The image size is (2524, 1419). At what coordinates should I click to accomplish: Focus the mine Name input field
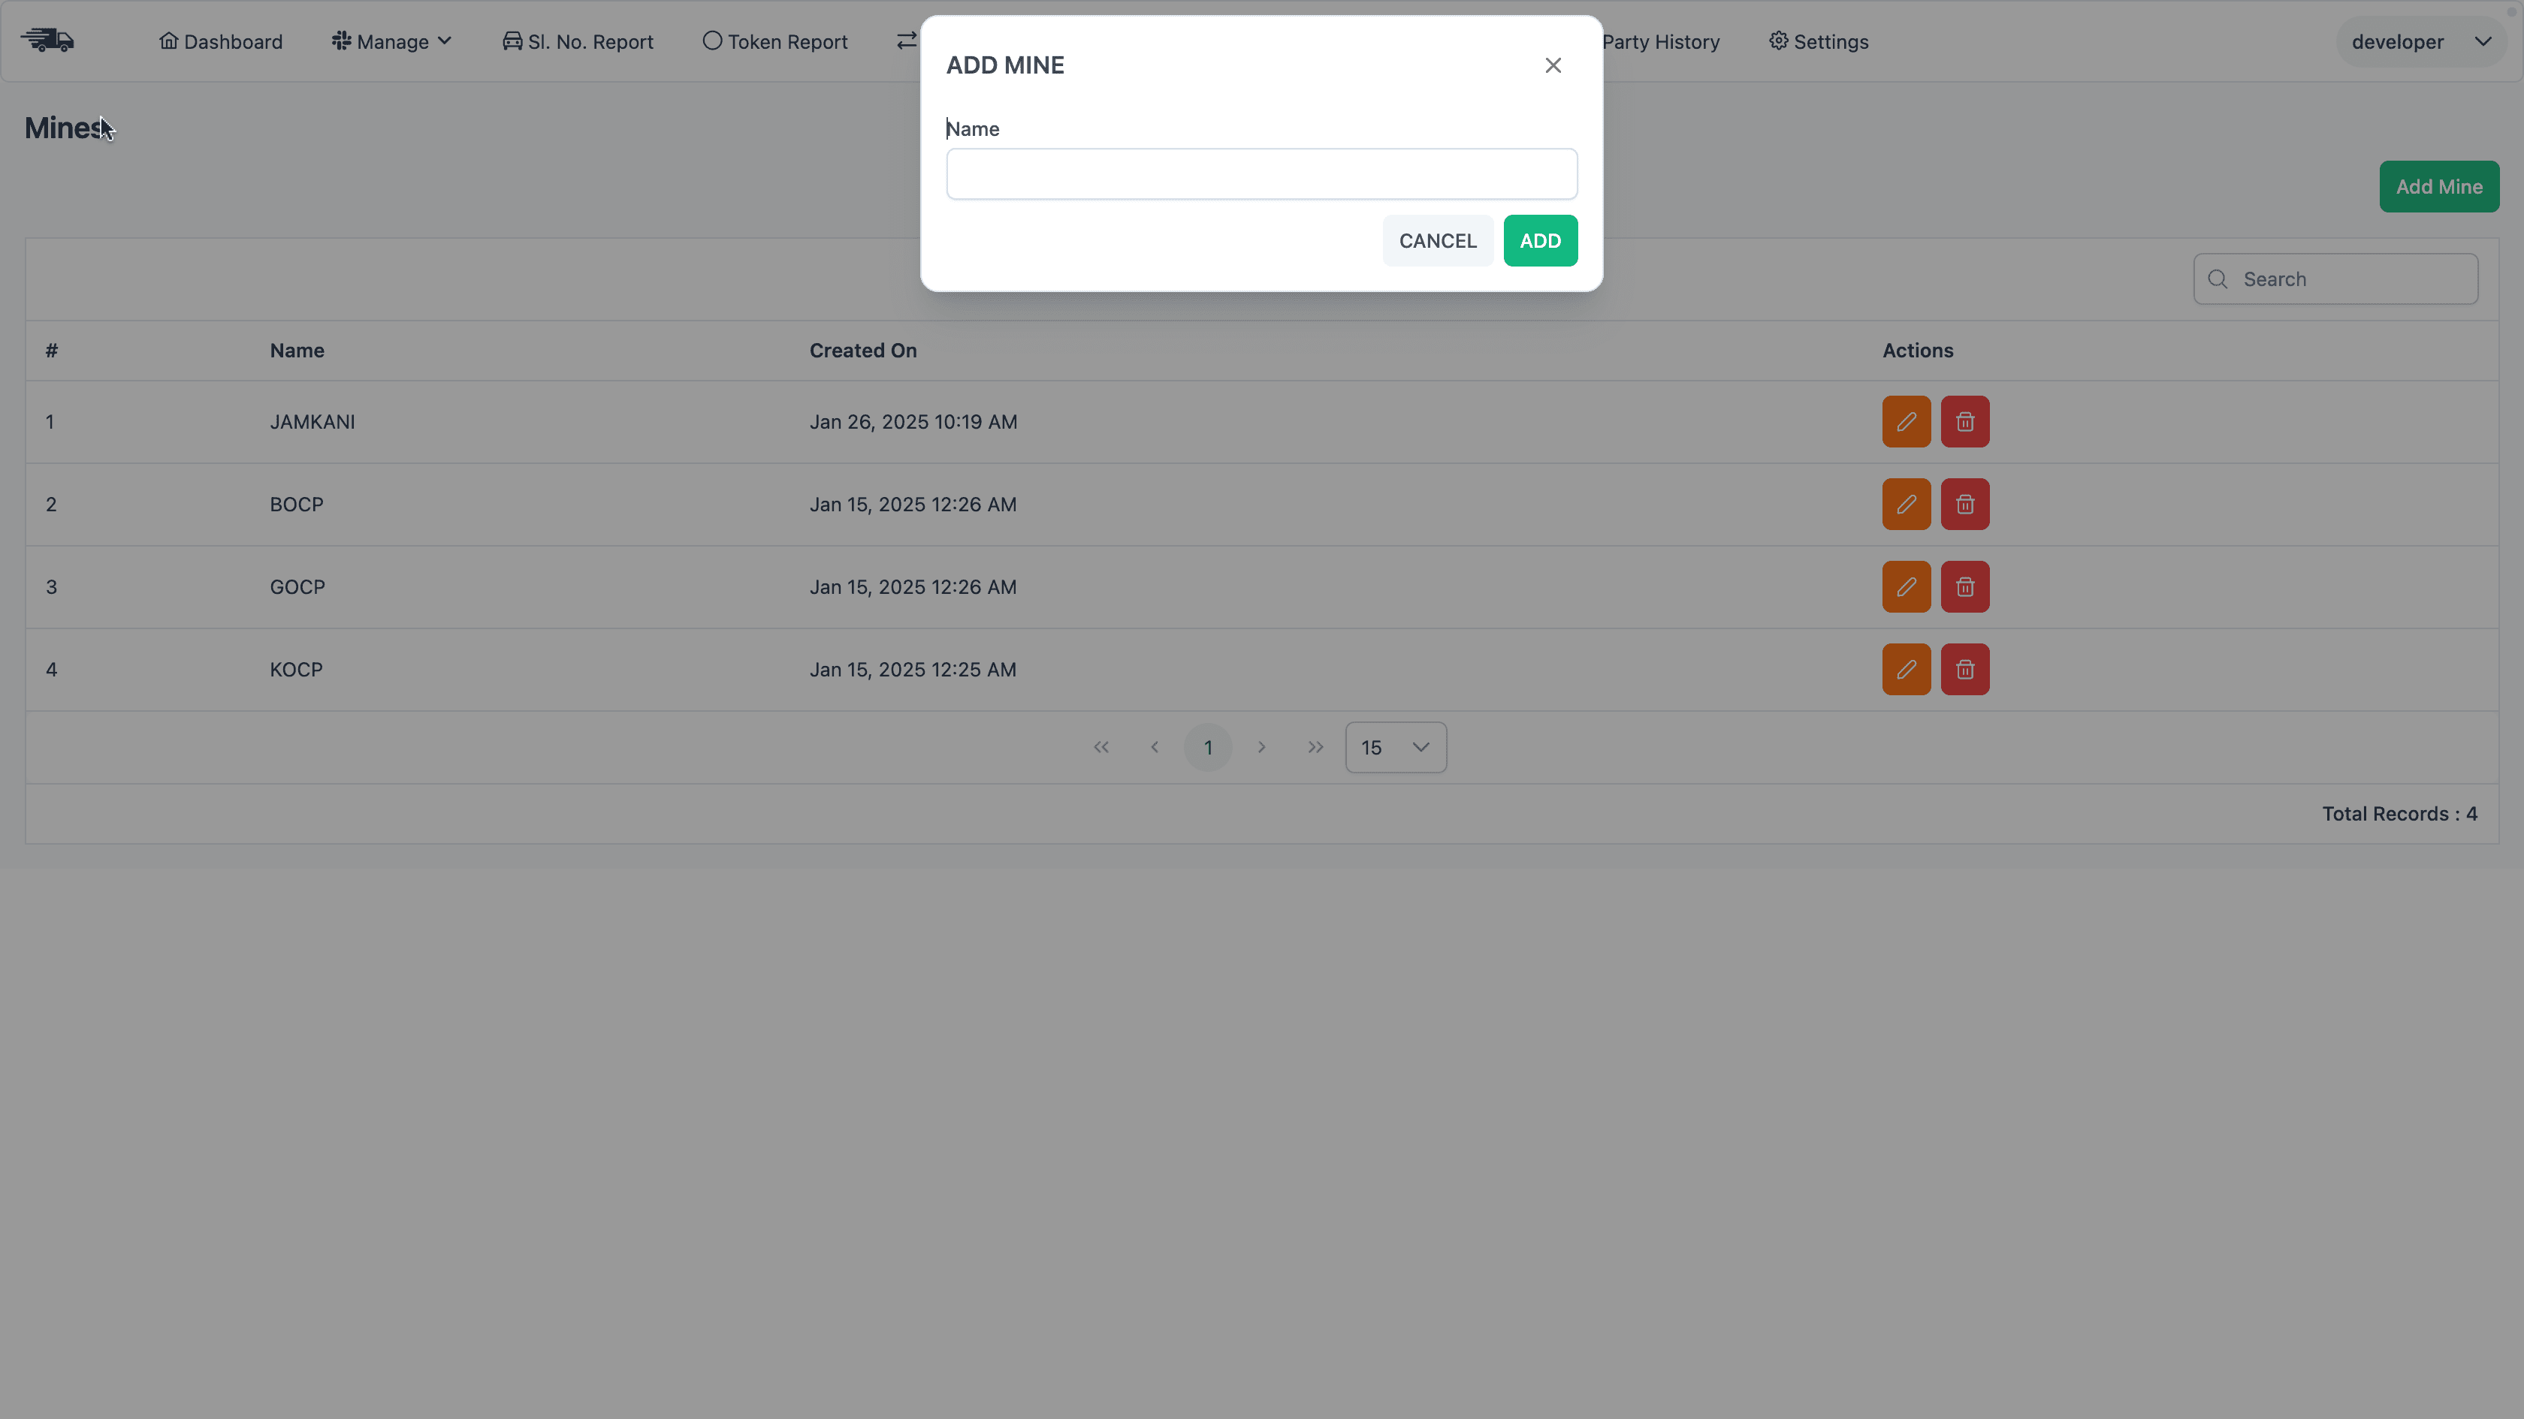point(1261,174)
